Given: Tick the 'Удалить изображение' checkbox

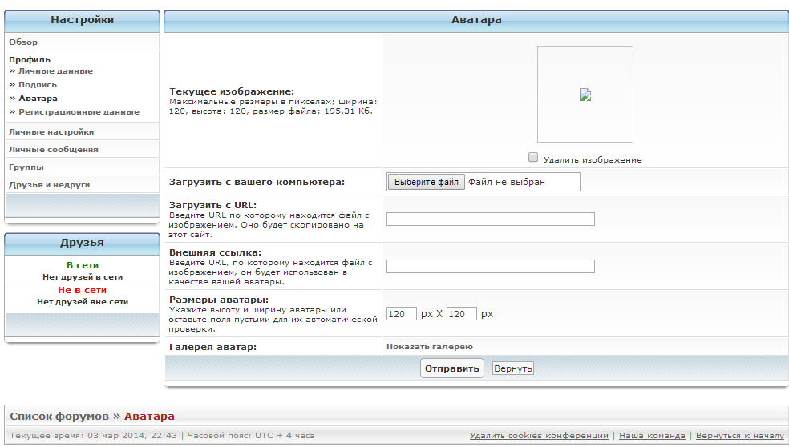Looking at the screenshot, I should click(533, 157).
